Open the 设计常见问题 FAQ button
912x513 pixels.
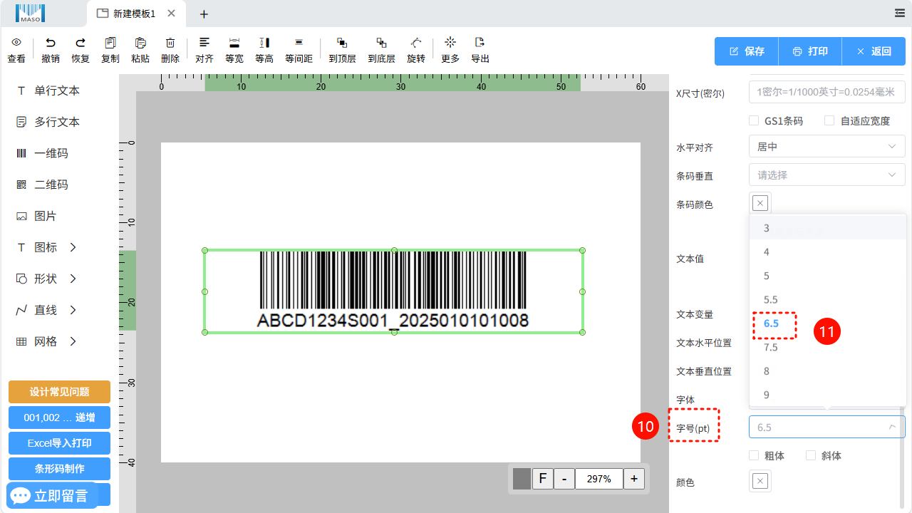[59, 392]
